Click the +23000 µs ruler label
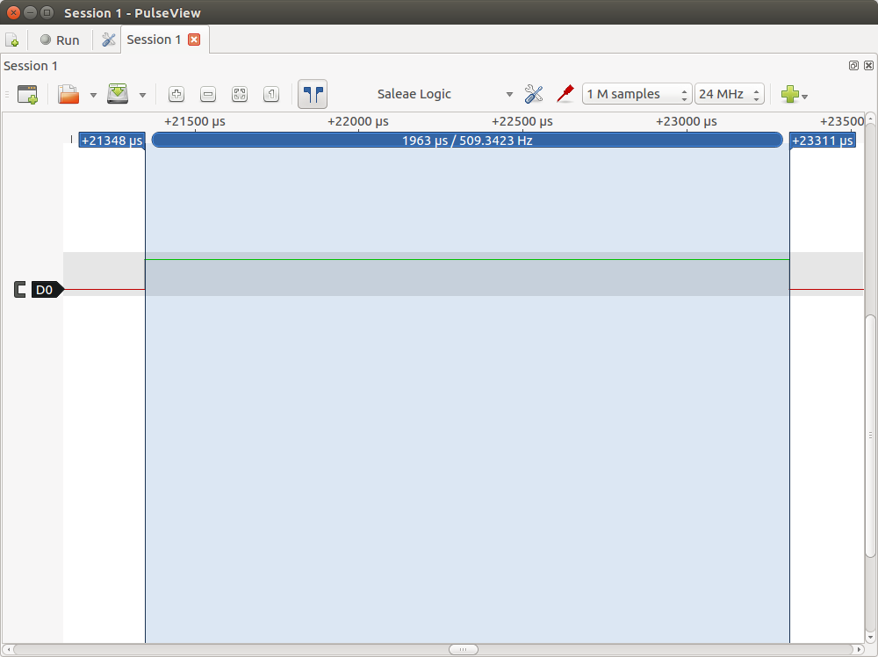Viewport: 878px width, 657px height. coord(687,121)
